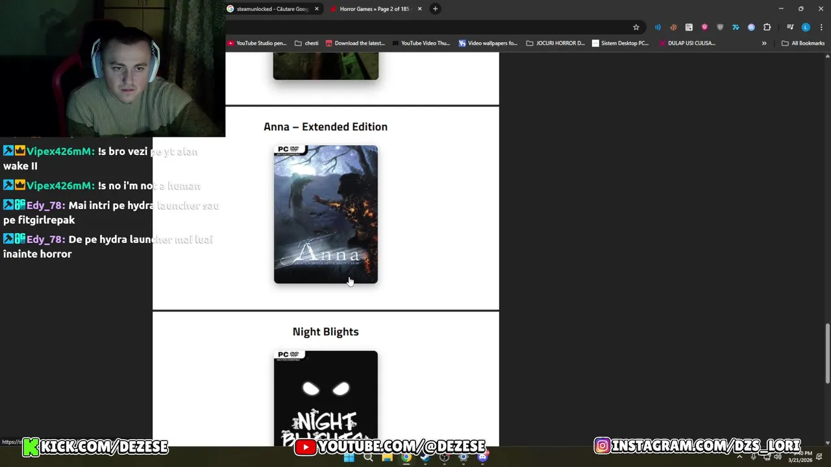Open the QR code extension icon
Screen dimensions: 831x467
tap(689, 27)
